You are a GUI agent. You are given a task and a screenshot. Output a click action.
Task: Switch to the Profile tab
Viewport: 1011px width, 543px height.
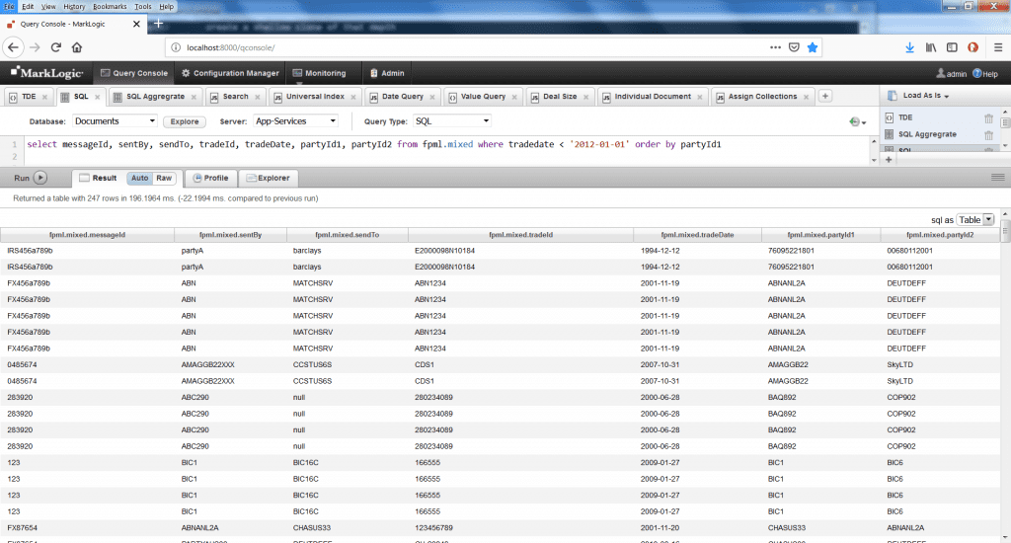click(210, 179)
